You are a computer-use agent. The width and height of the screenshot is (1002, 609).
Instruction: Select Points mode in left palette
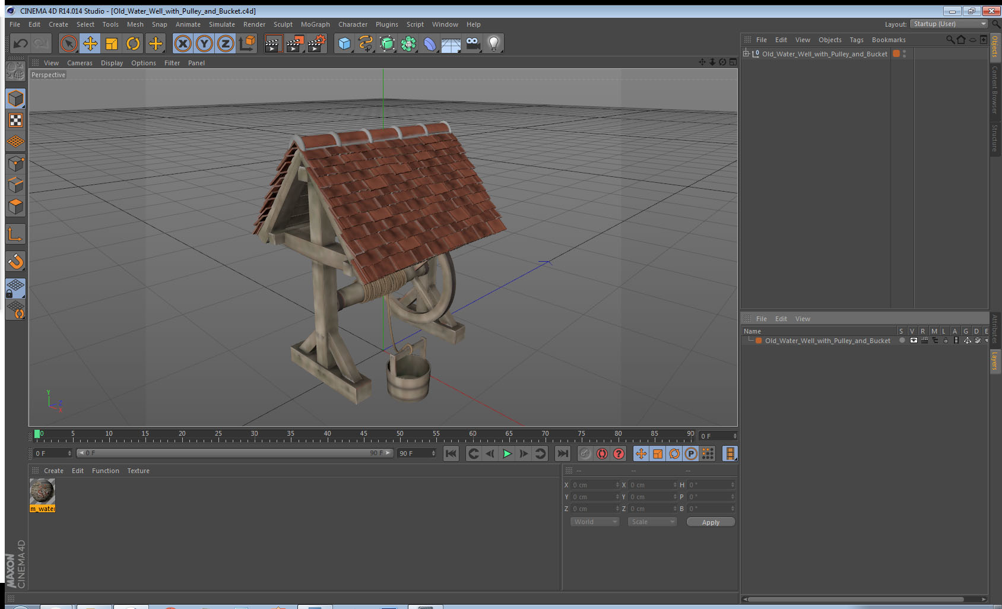[15, 164]
